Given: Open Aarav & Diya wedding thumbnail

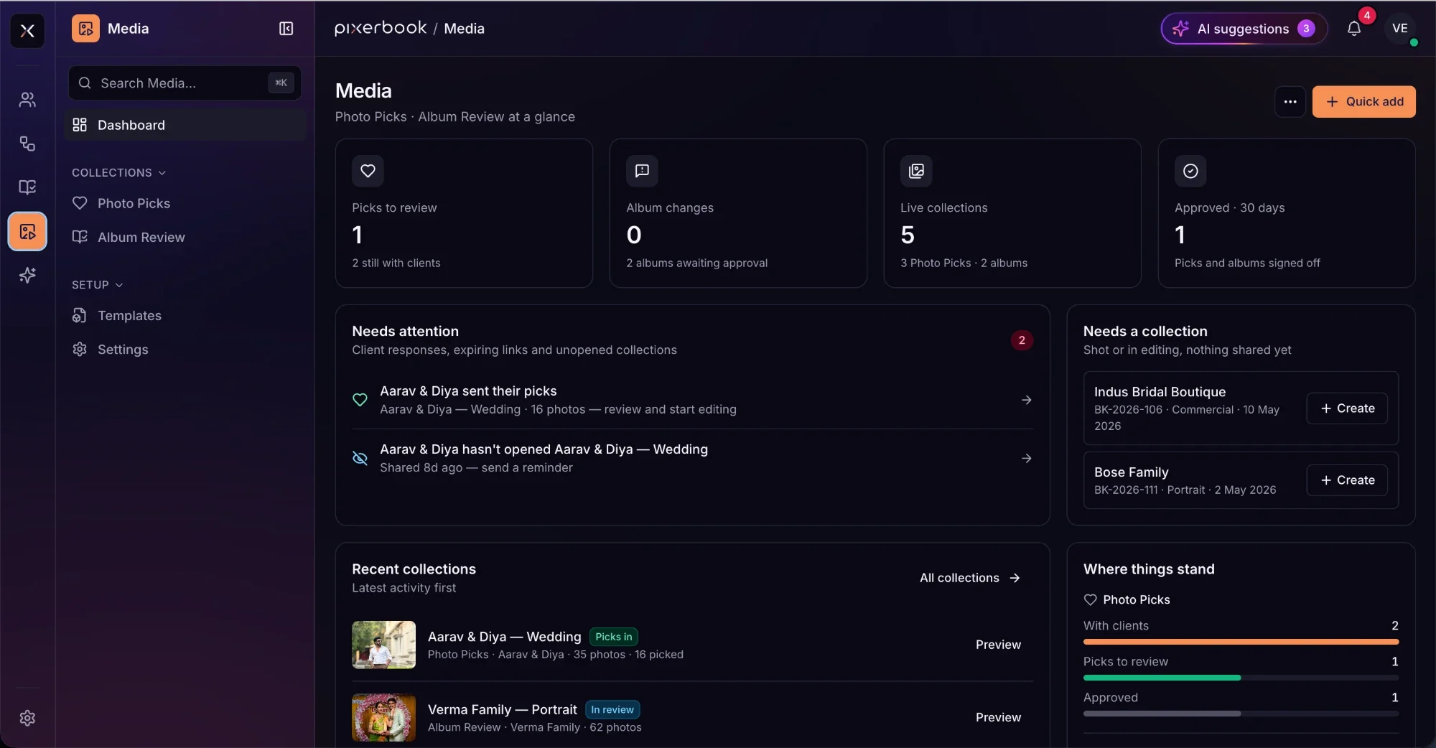Looking at the screenshot, I should point(383,645).
